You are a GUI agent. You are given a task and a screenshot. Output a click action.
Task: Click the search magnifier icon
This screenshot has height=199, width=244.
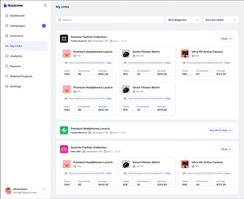59,20
